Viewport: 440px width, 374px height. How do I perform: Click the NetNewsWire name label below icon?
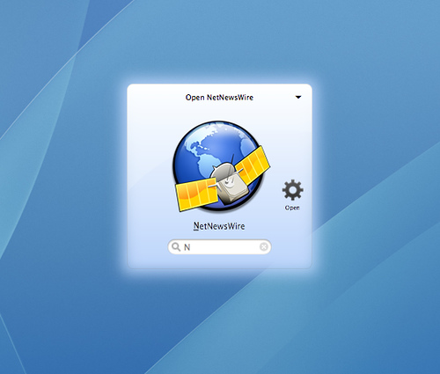click(x=219, y=226)
